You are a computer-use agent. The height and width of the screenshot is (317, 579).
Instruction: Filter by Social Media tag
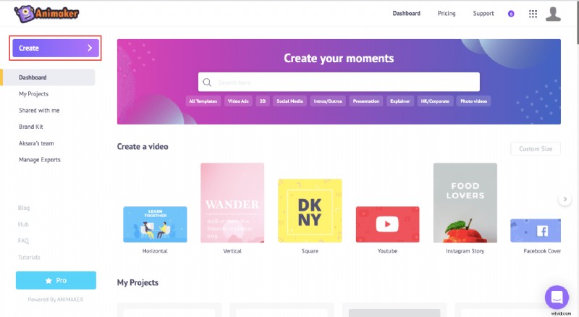(290, 101)
